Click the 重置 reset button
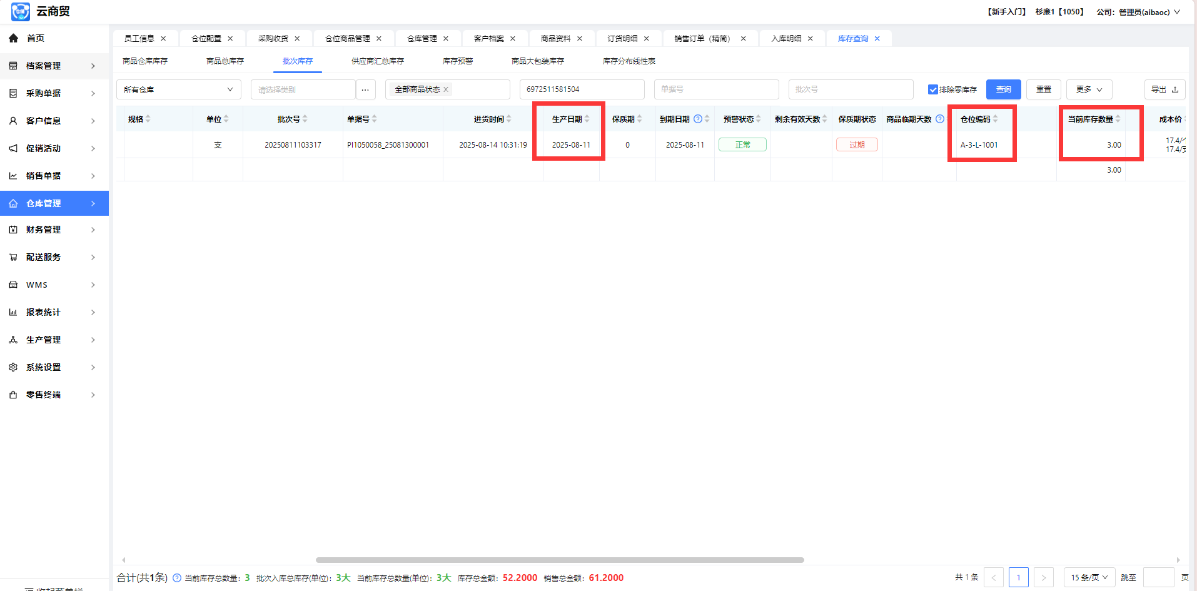The width and height of the screenshot is (1197, 591). [x=1043, y=89]
